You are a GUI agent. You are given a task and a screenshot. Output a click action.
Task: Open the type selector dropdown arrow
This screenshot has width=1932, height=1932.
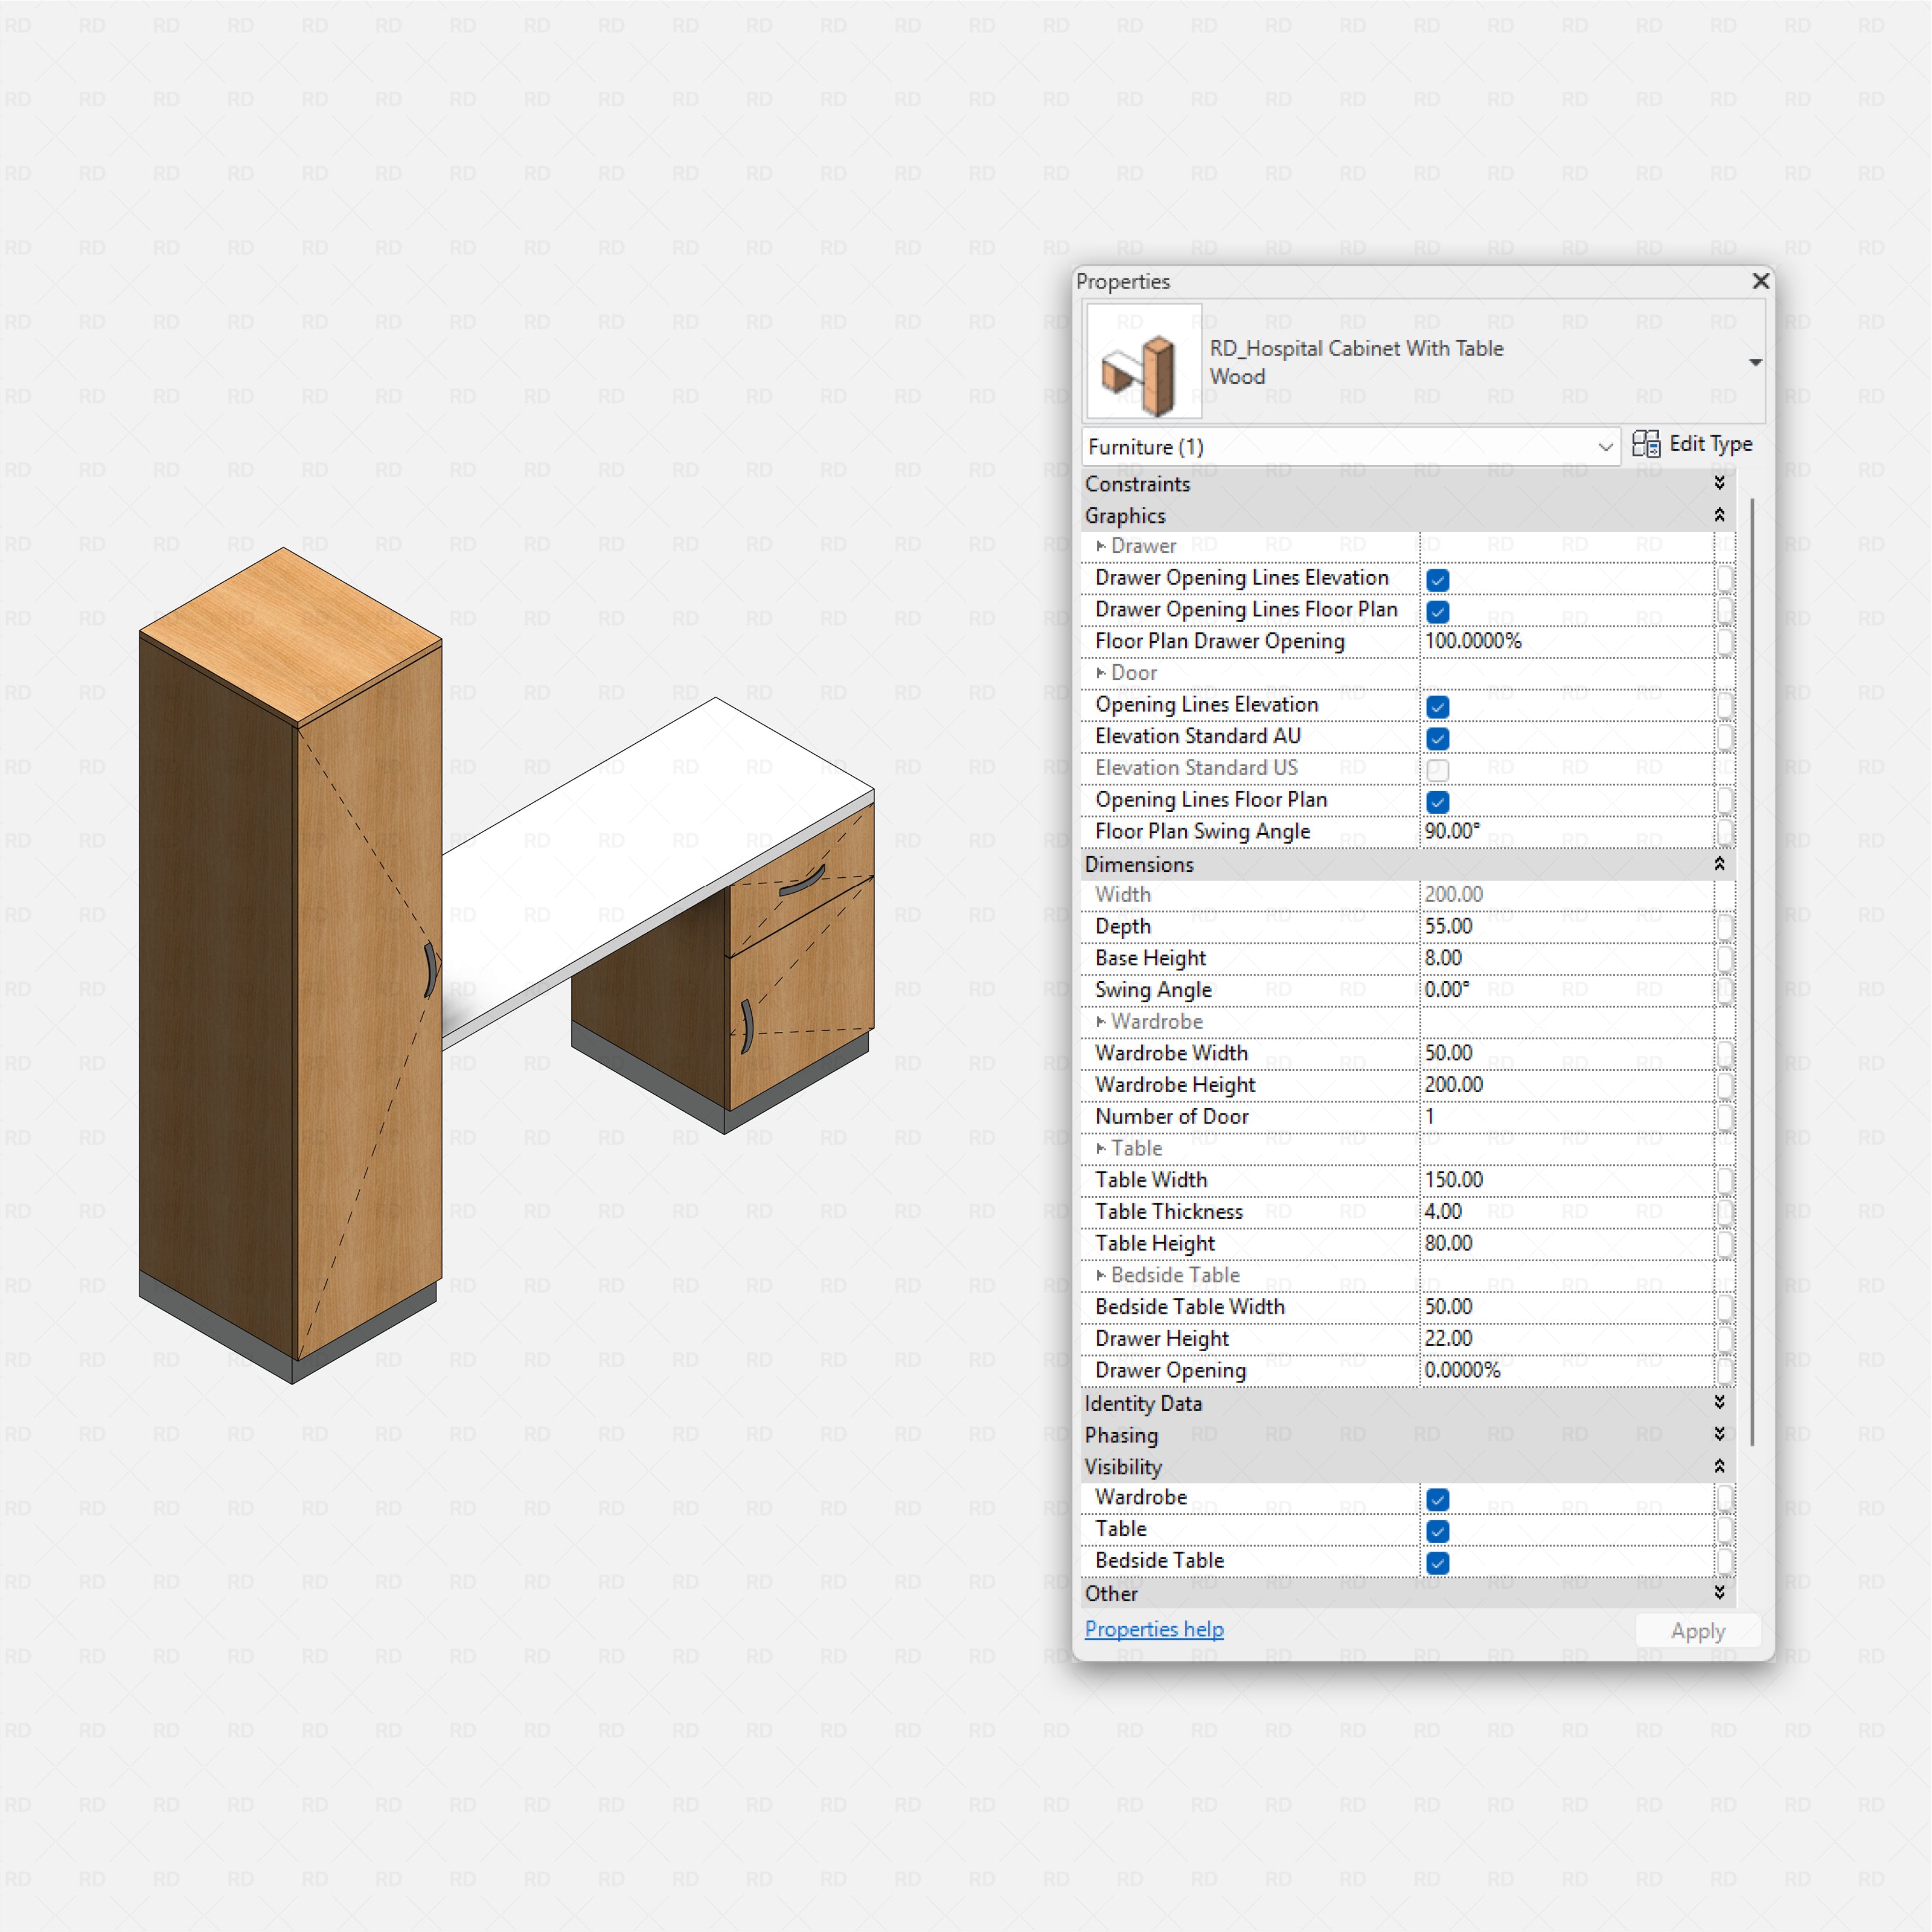[1755, 362]
